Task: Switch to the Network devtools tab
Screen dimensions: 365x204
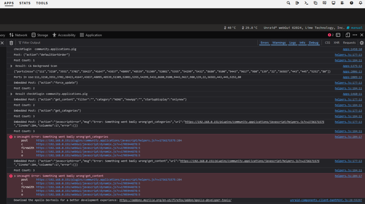Action: [18, 35]
